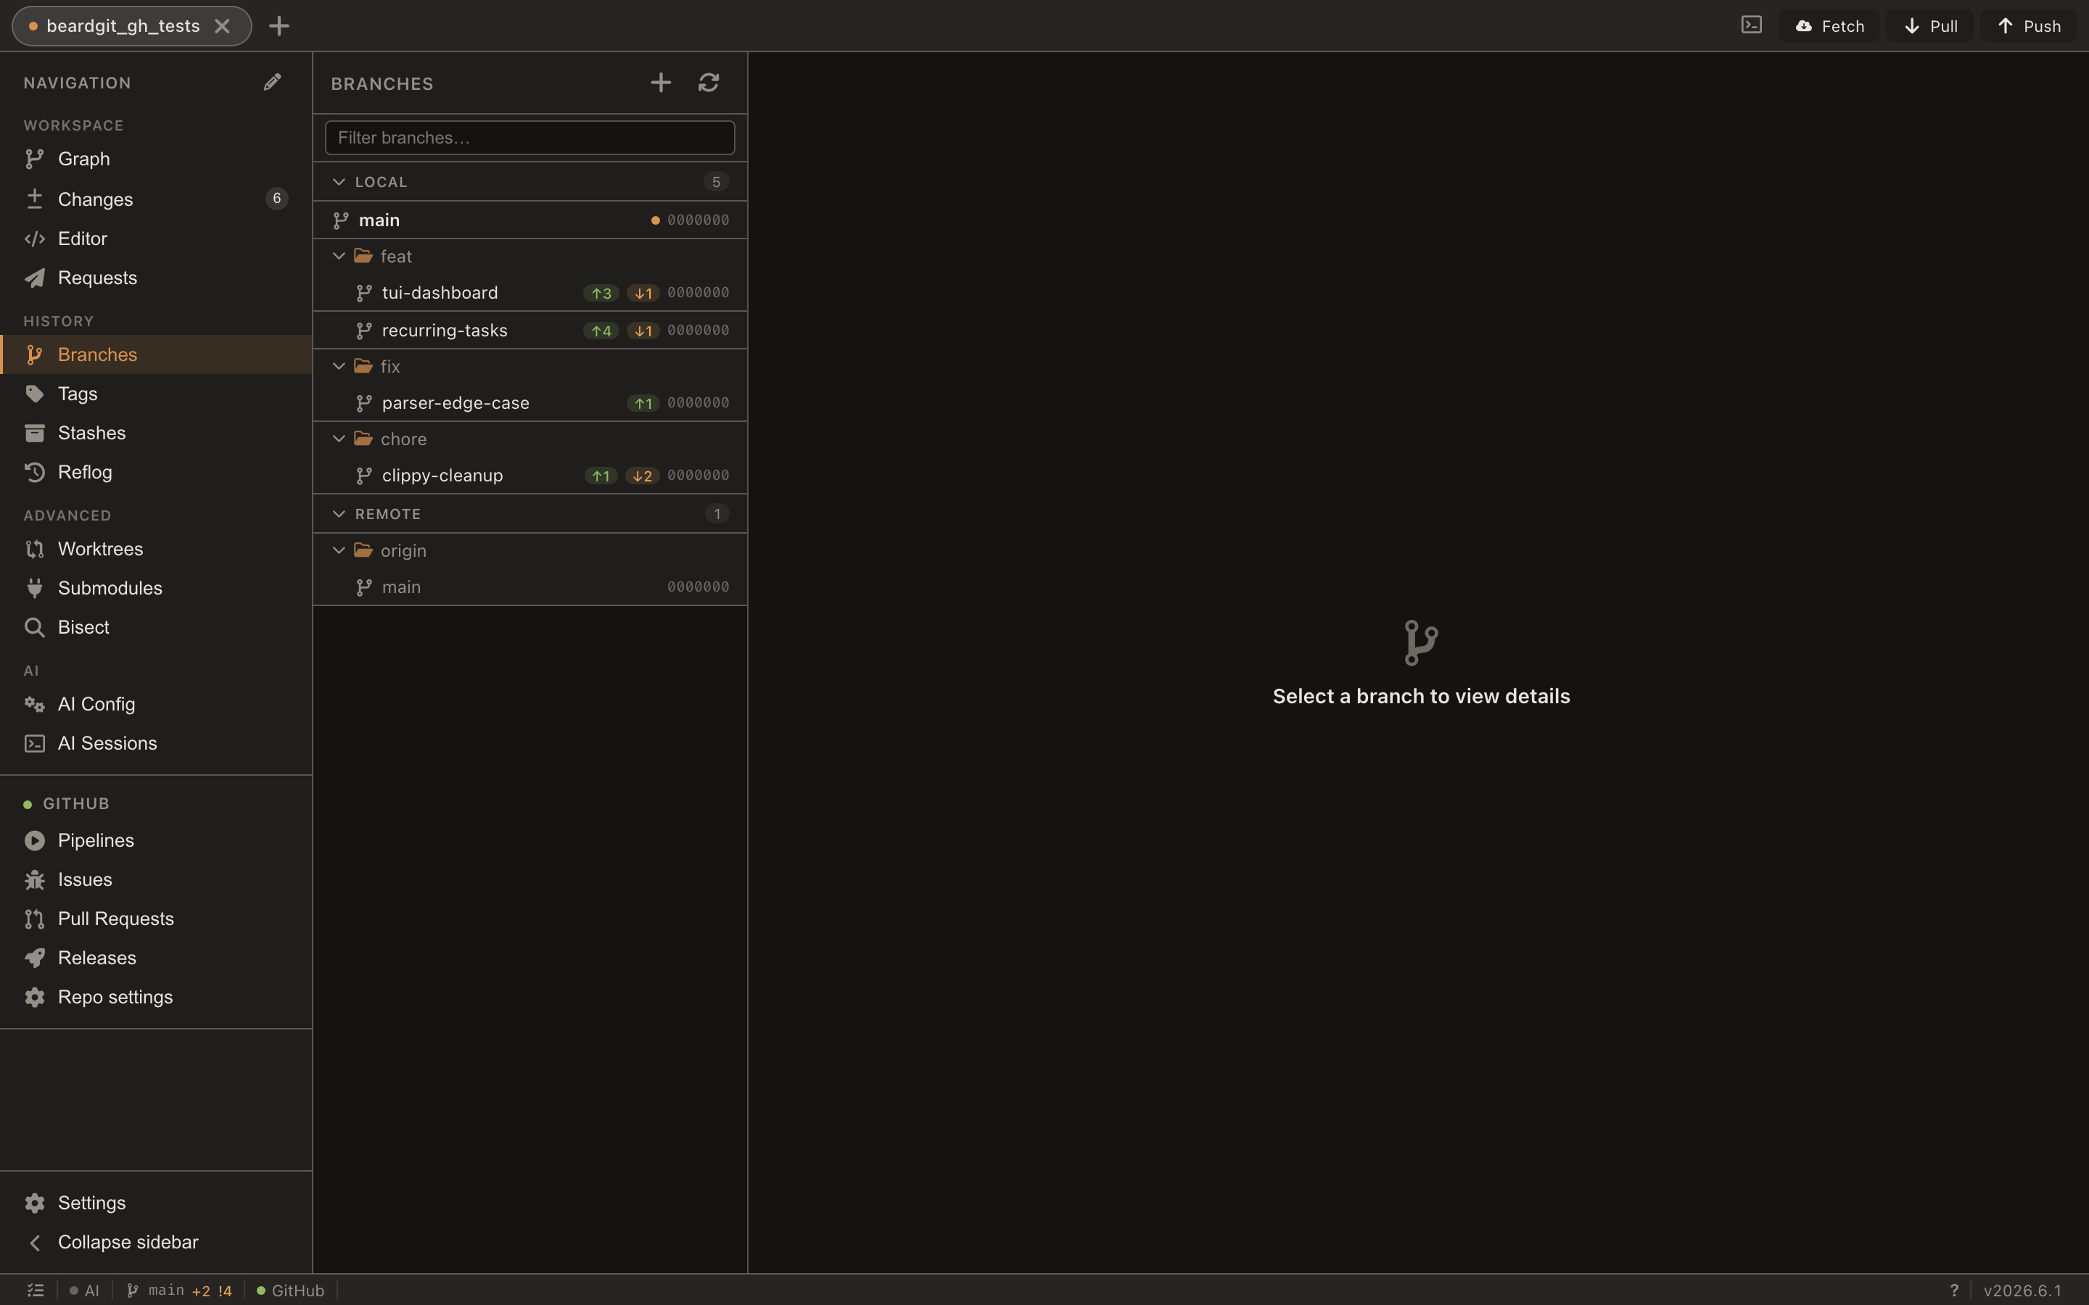The width and height of the screenshot is (2089, 1305).
Task: Select Branches in the History section
Action: click(x=156, y=354)
